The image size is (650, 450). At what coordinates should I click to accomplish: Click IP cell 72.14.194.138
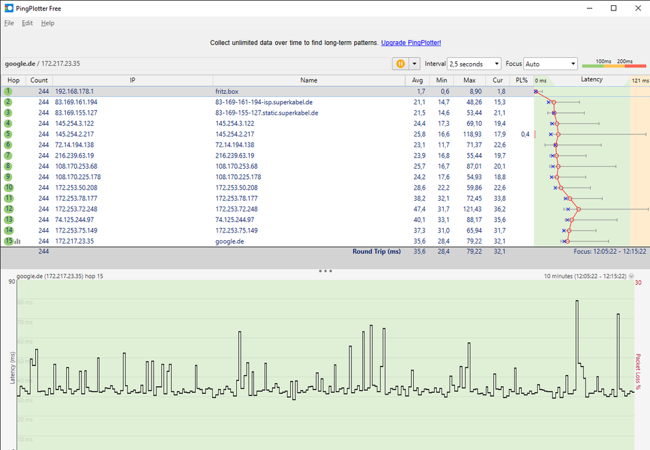[75, 145]
